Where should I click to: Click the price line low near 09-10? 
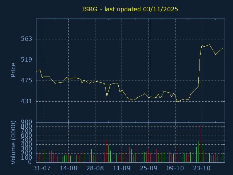pos(177,102)
